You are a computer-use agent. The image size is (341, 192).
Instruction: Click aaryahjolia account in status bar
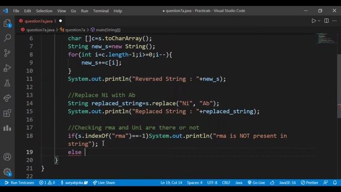pyautogui.click(x=74, y=182)
